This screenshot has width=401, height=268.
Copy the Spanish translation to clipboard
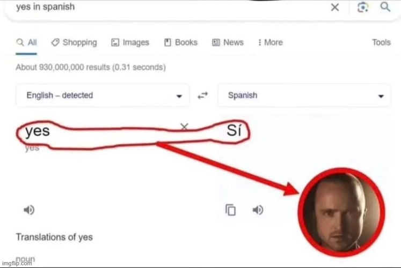click(230, 210)
